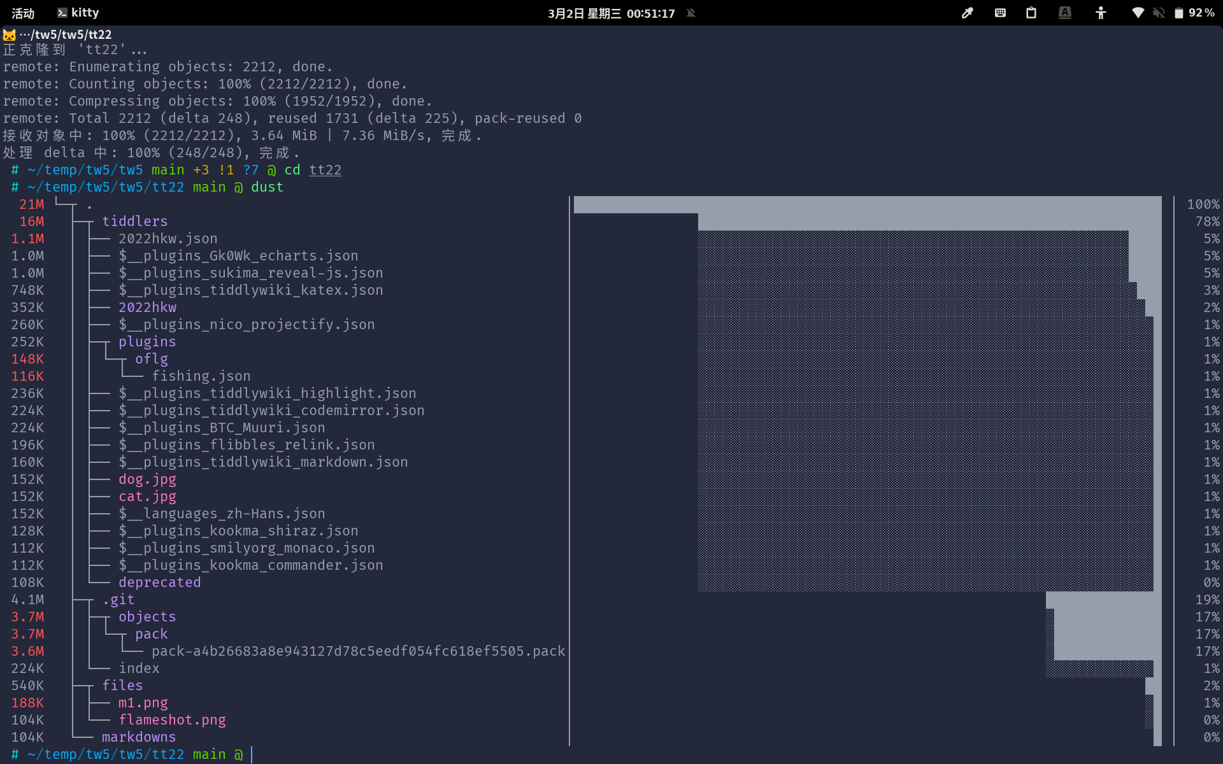The height and width of the screenshot is (764, 1223).
Task: Click the 4.1M size of .git
Action: pyautogui.click(x=27, y=600)
